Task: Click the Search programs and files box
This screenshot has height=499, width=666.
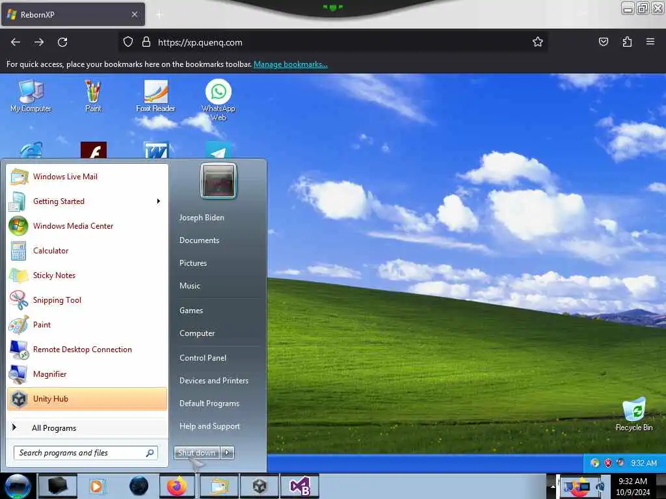Action: [85, 453]
